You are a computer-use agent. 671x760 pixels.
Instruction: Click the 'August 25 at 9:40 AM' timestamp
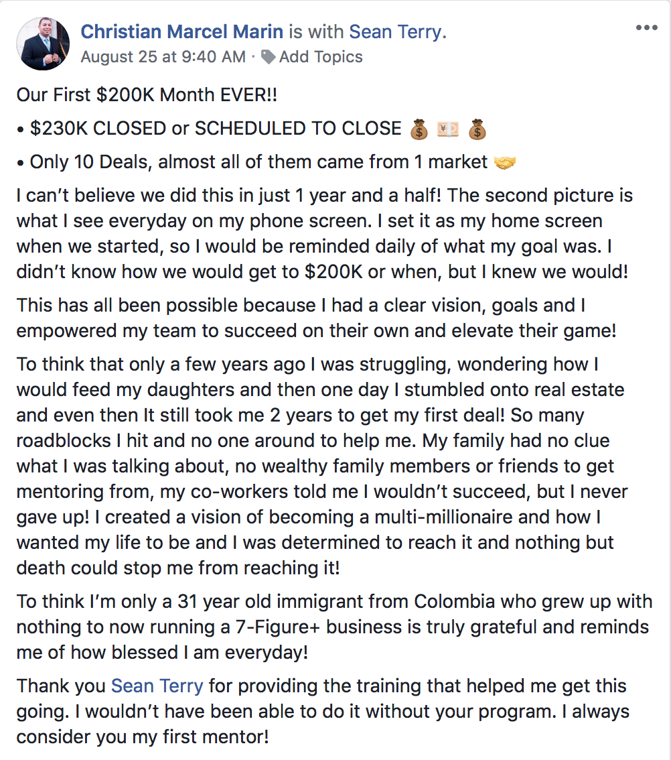coord(163,57)
